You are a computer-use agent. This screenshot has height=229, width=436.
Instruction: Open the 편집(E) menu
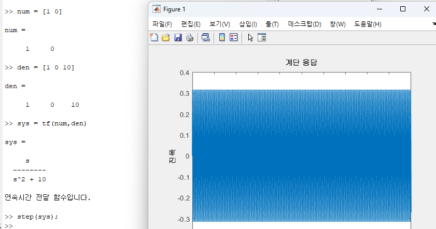191,24
